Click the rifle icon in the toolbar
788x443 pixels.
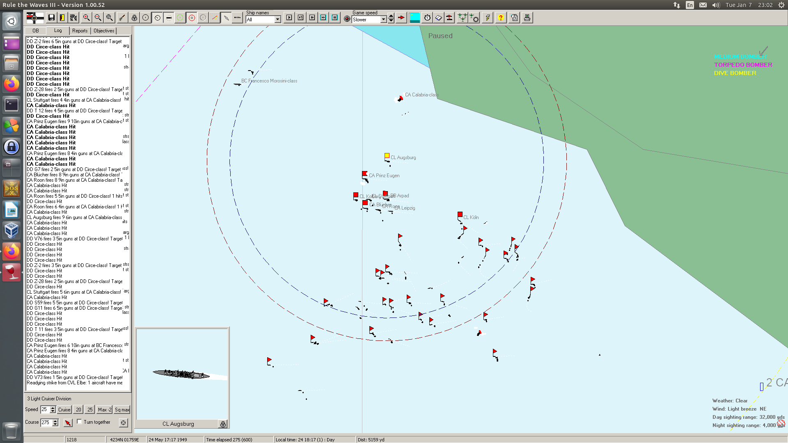[x=122, y=18]
